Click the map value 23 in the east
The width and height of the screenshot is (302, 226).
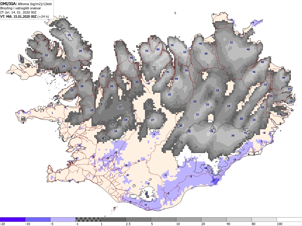coord(262,107)
